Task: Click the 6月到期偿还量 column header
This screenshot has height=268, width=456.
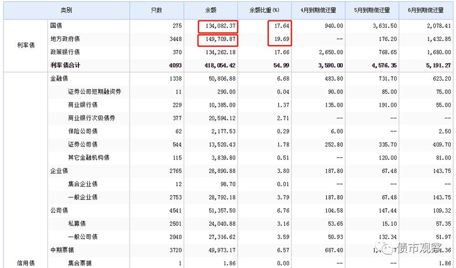Action: coord(426,10)
